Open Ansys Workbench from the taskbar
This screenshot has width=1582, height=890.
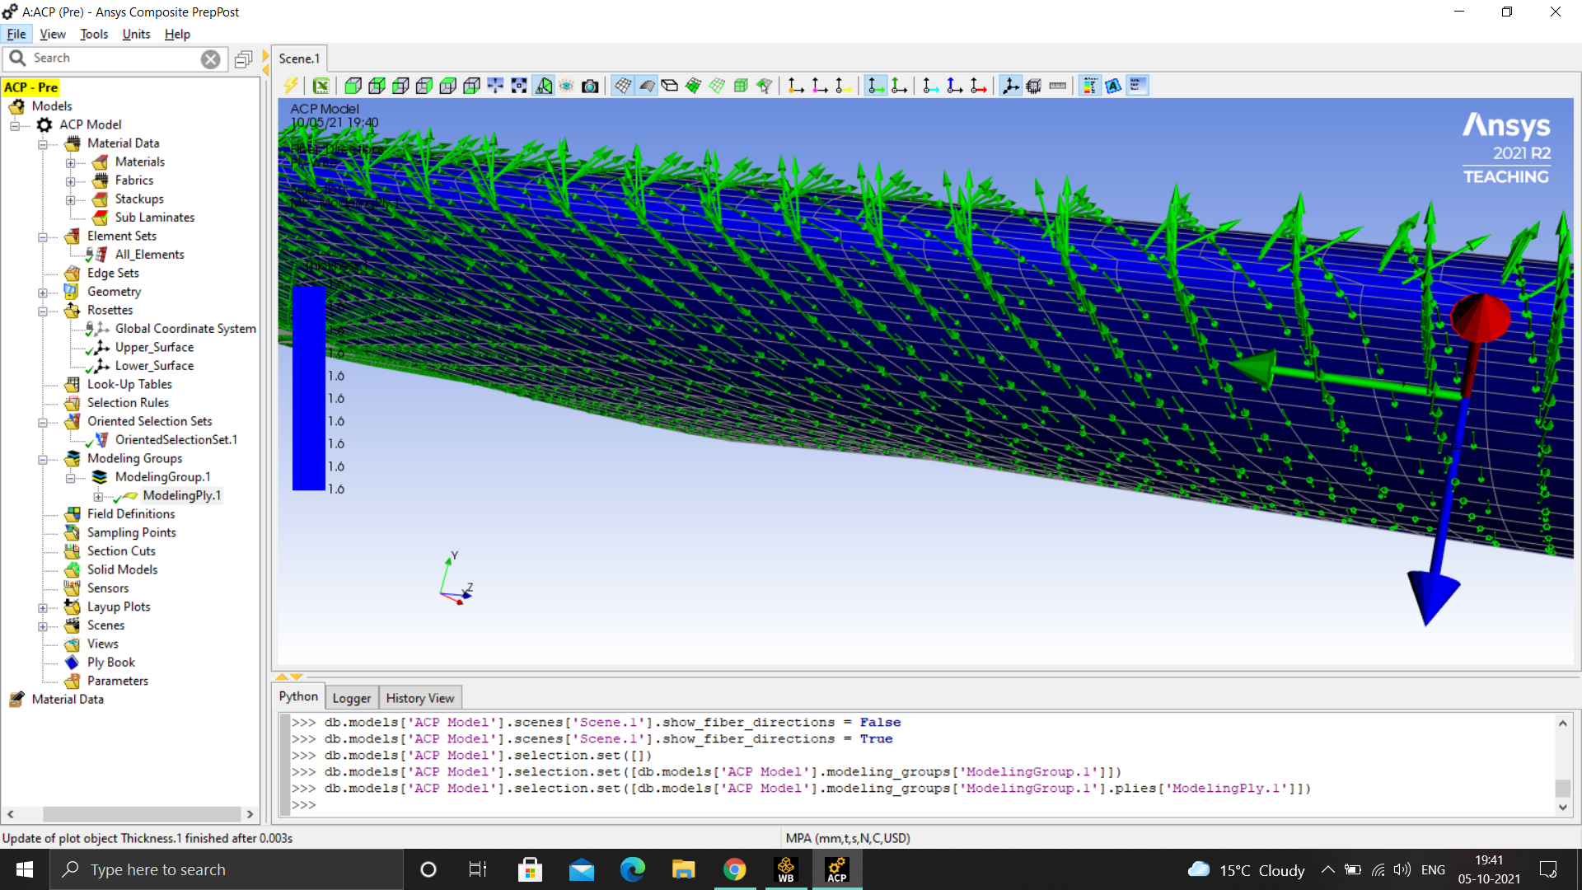(786, 869)
